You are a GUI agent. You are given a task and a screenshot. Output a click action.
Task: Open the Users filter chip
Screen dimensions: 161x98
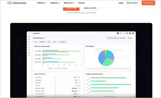49,42
